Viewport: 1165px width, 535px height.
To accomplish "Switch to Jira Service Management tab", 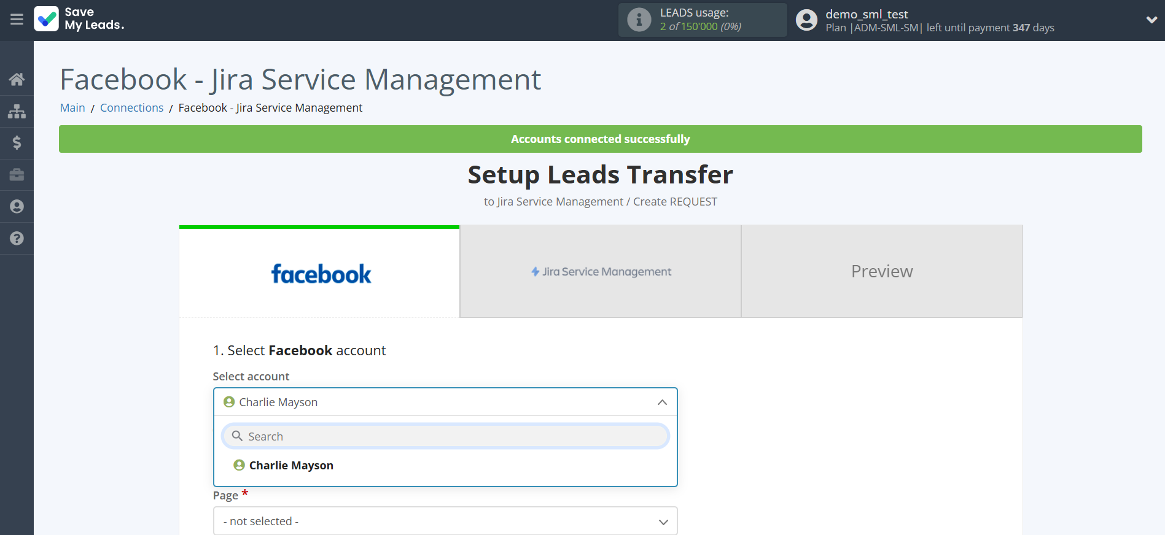I will tap(601, 272).
